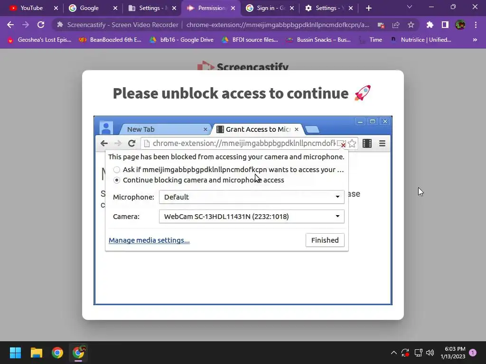Switch to the Sign in - Google tab
486x364 pixels.
click(x=270, y=8)
